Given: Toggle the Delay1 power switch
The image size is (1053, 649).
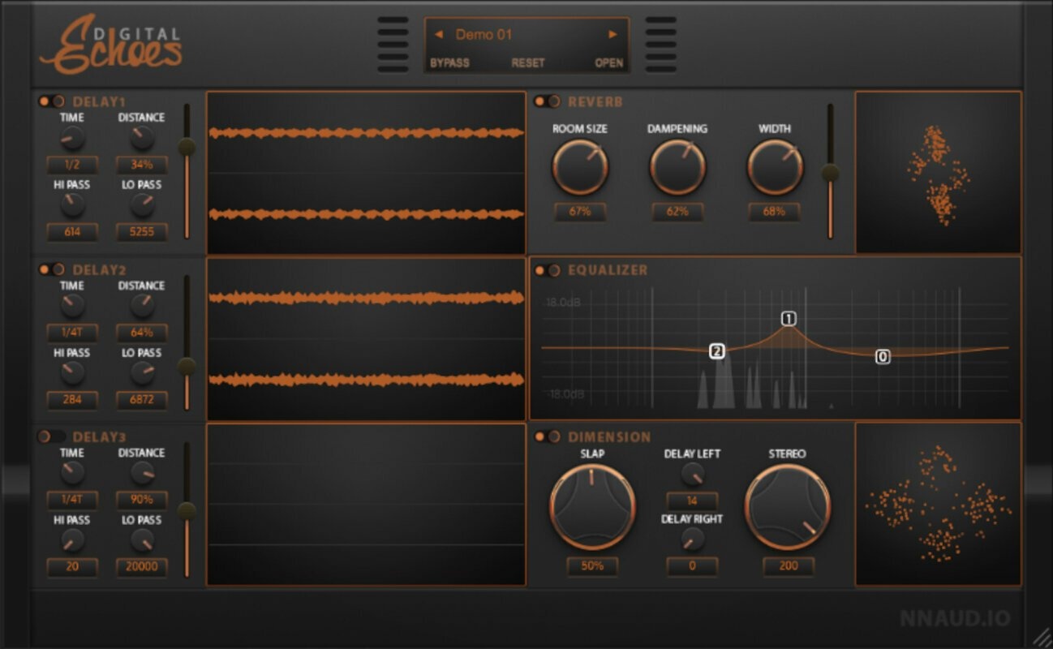Looking at the screenshot, I should (x=51, y=101).
